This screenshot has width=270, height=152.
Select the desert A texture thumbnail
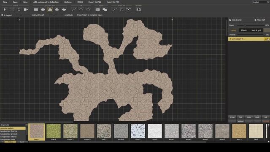coord(37,132)
